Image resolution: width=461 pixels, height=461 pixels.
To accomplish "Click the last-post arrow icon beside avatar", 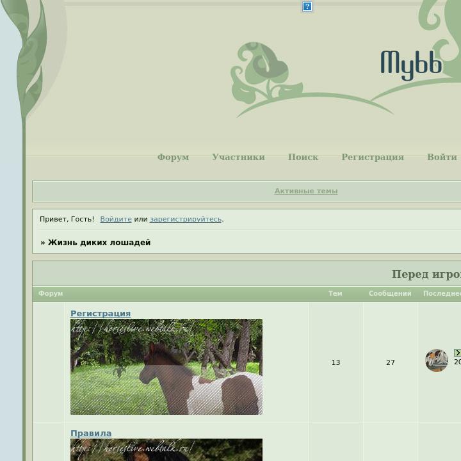I will pyautogui.click(x=457, y=353).
